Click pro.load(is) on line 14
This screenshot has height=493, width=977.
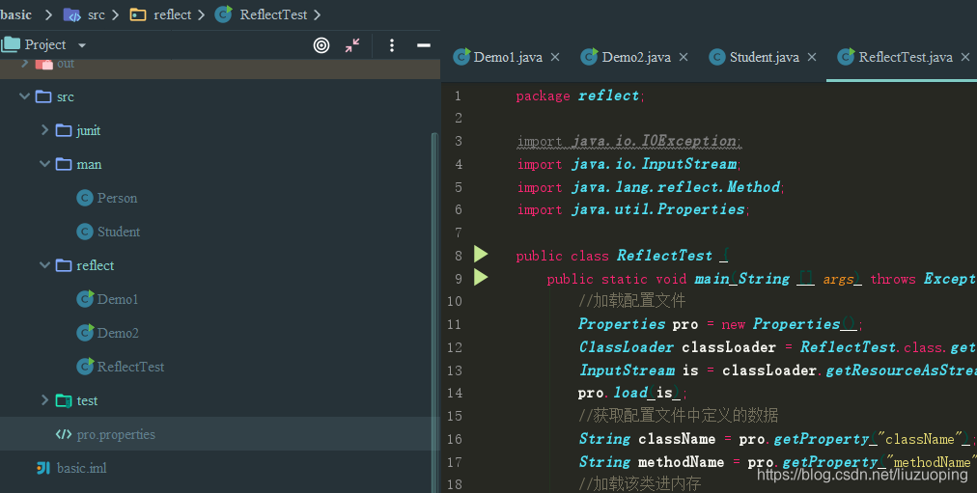(x=631, y=393)
